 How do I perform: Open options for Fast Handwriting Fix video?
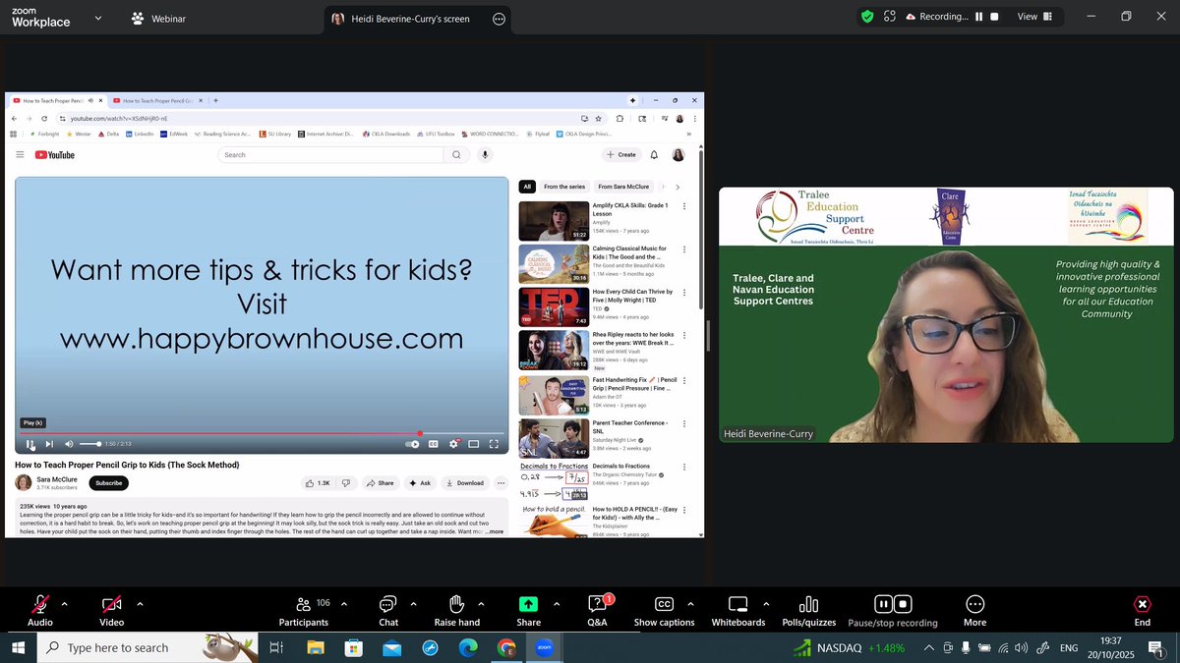684,381
